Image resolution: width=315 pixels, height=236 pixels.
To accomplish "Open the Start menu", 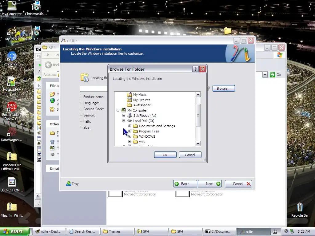I will tap(15, 231).
